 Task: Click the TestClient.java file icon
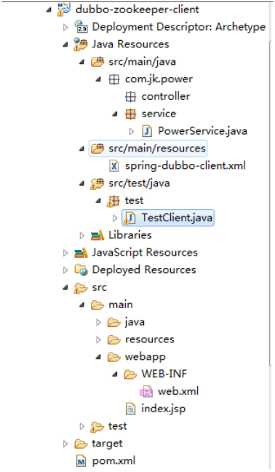(x=129, y=218)
